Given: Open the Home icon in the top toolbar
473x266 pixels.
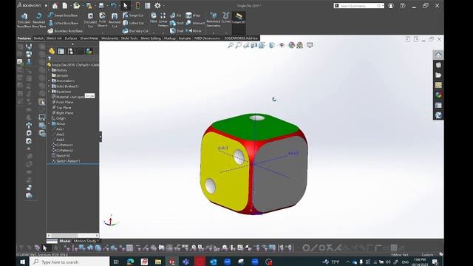Looking at the screenshot, I should coord(55,5).
